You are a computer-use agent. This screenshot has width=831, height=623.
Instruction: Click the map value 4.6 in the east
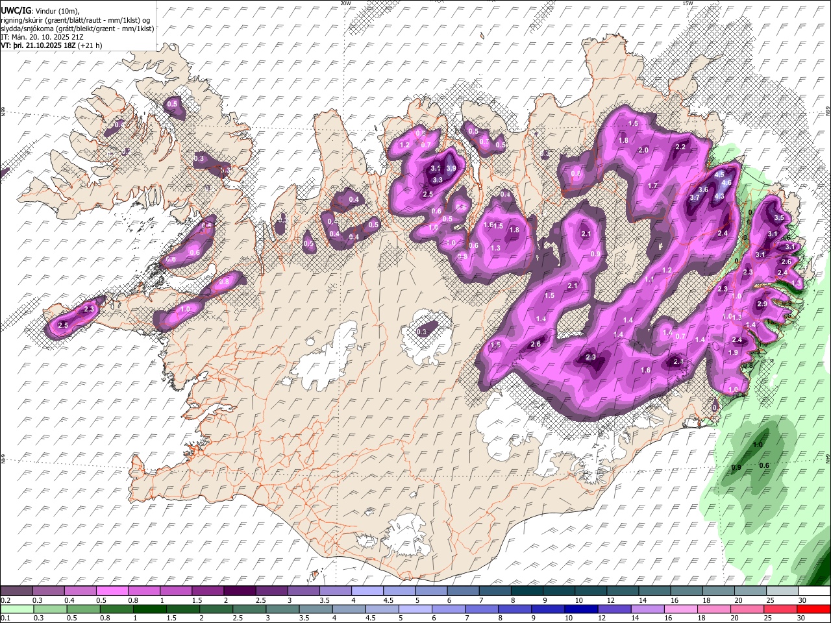pyautogui.click(x=726, y=183)
